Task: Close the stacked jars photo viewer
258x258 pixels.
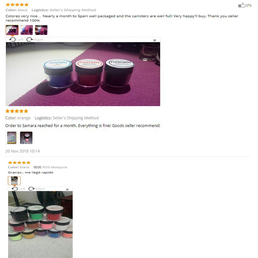Action: coord(67,189)
